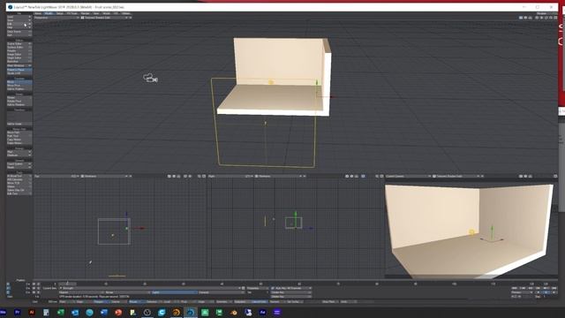The image size is (565, 318).
Task: Toggle the X channel button at bottom left
Action: tap(8, 284)
